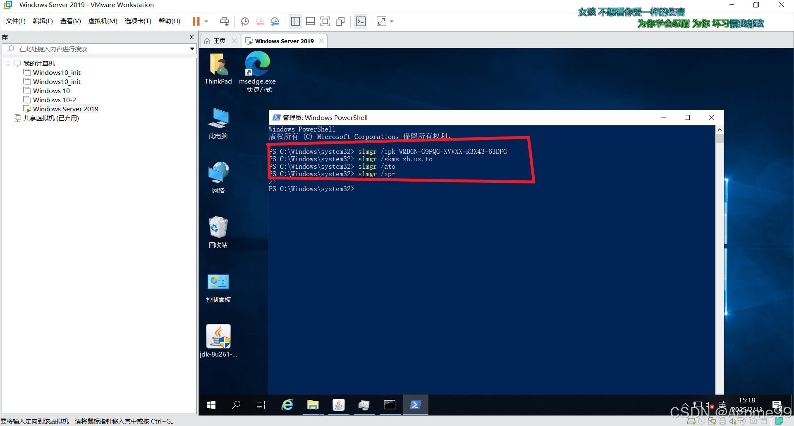The image size is (794, 426).
Task: Select the 我的计算机 item in the library tree
Action: [39, 64]
